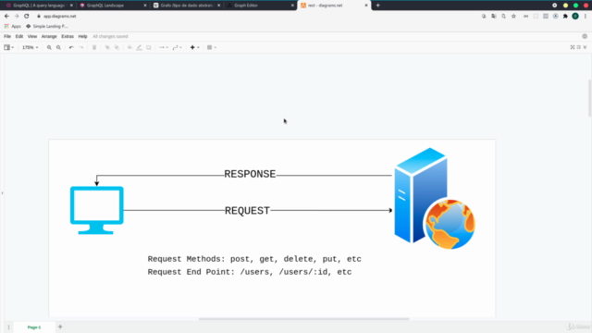592x333 pixels.
Task: Open the connection arrow style dropdown
Action: click(163, 47)
